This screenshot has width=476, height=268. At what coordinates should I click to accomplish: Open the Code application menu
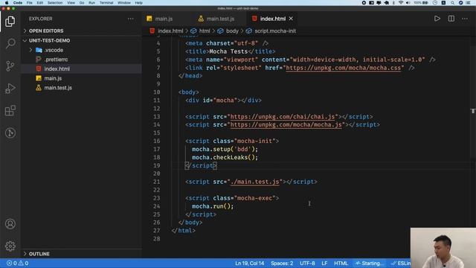coord(18,3)
